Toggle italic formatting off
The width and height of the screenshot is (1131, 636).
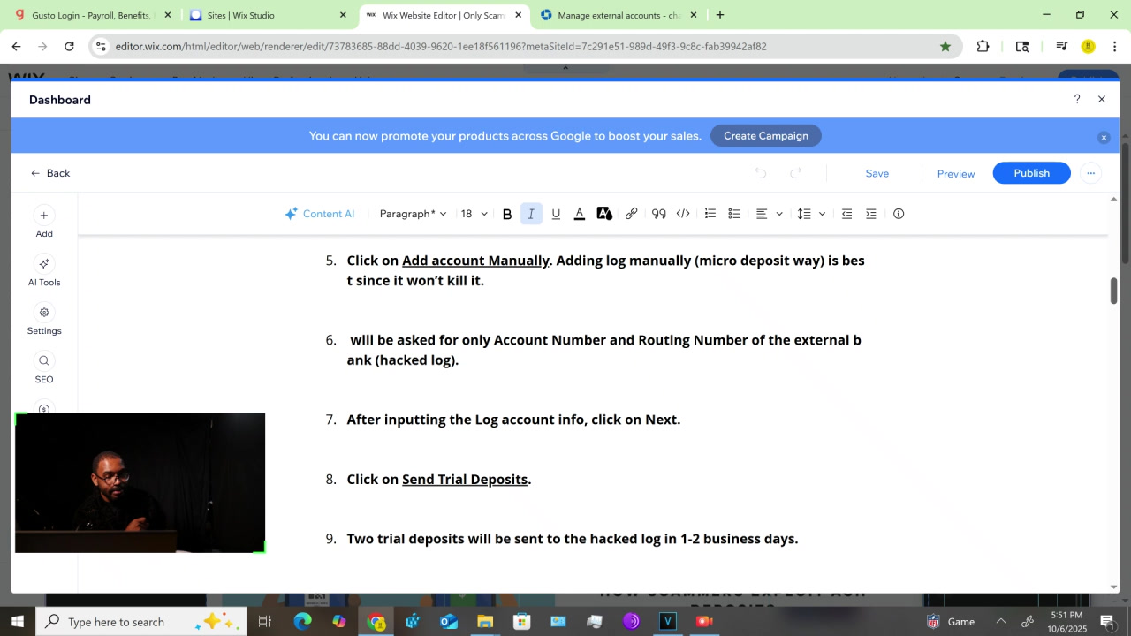[531, 214]
